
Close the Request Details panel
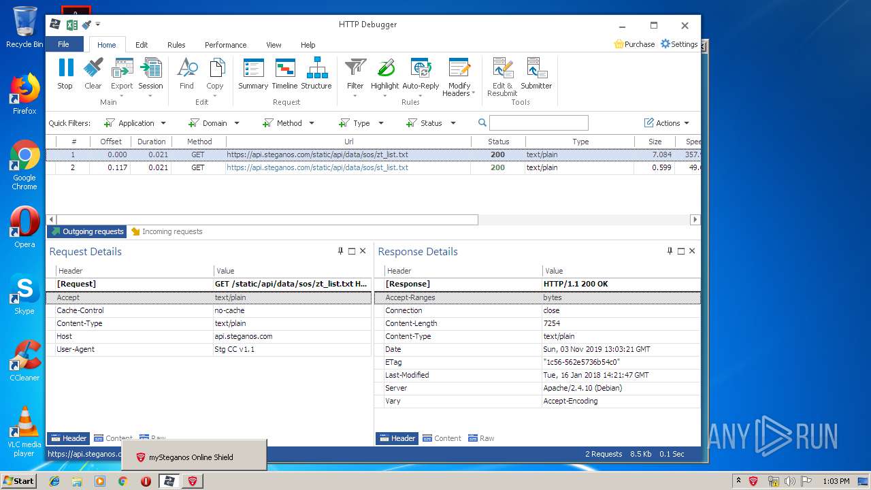(363, 251)
